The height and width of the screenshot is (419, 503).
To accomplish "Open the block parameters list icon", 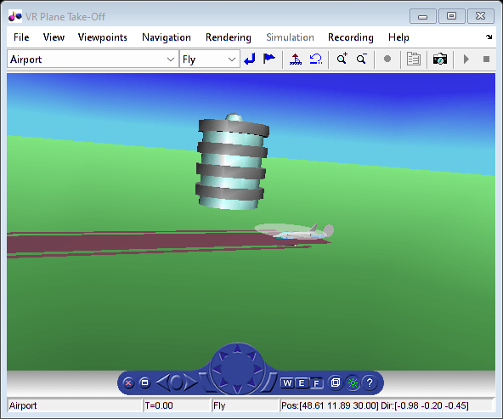I will click(x=414, y=59).
